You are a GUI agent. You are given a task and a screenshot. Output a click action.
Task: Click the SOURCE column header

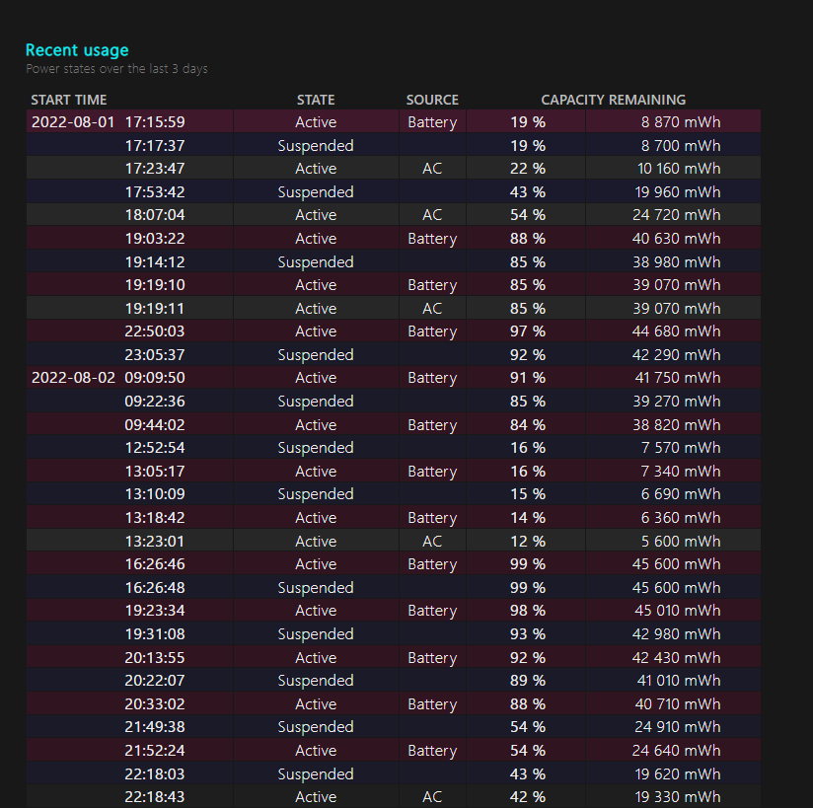coord(432,100)
